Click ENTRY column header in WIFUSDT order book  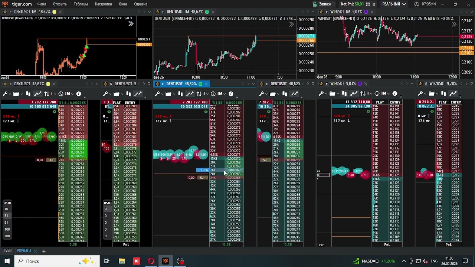395,102
